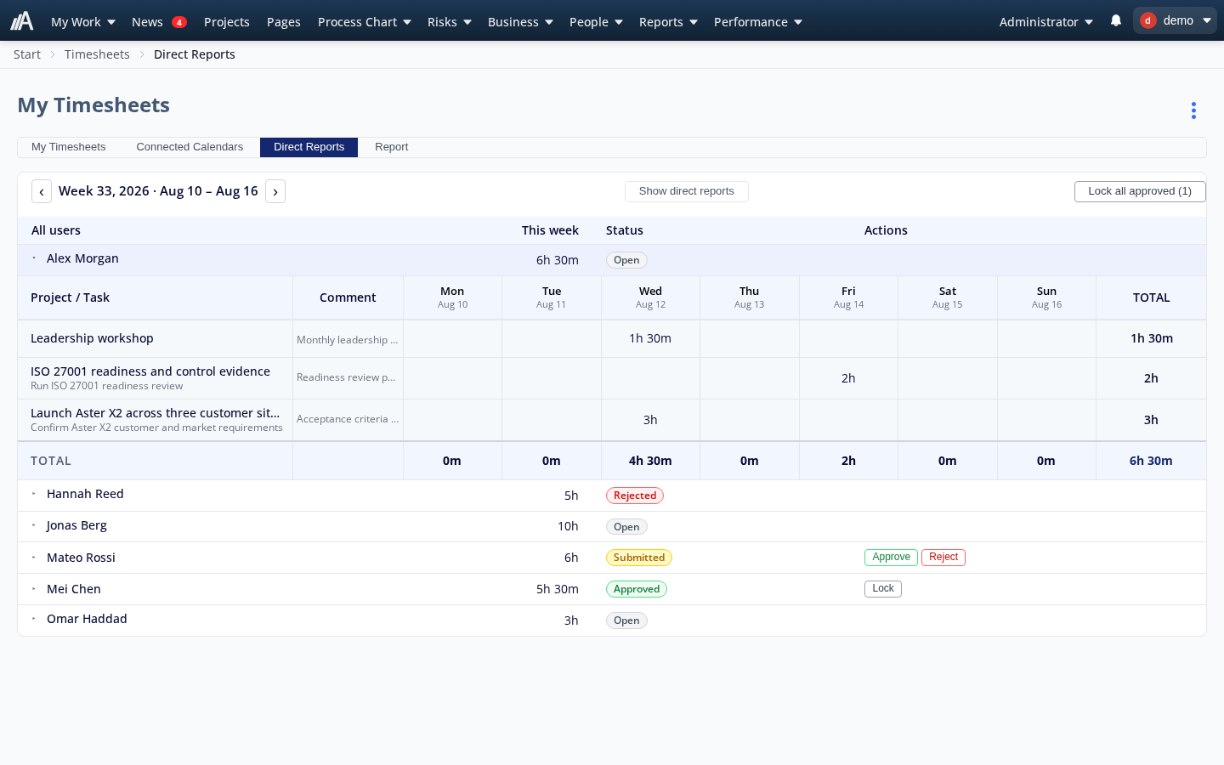This screenshot has height=765, width=1224.
Task: Collapse the Alex Morgan row
Action: [34, 258]
